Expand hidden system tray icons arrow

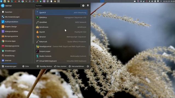click(x=161, y=1)
